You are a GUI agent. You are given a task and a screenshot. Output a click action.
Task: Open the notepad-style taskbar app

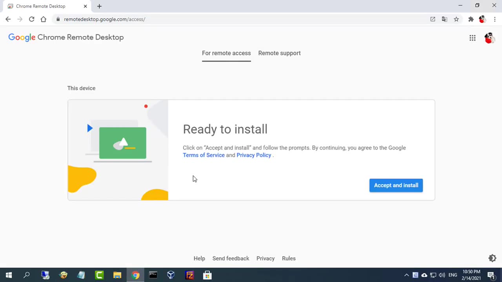81,275
